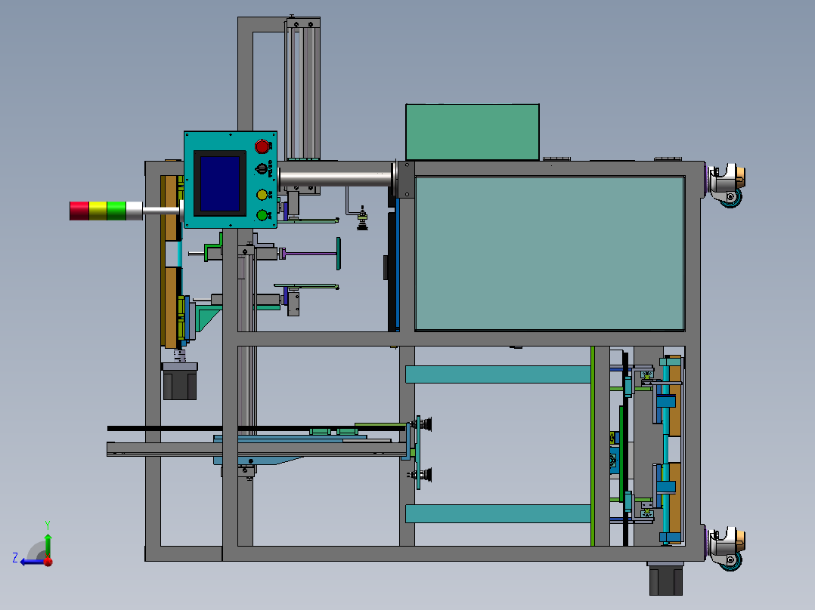
Task: Select the large teal glass window panel
Action: point(550,254)
